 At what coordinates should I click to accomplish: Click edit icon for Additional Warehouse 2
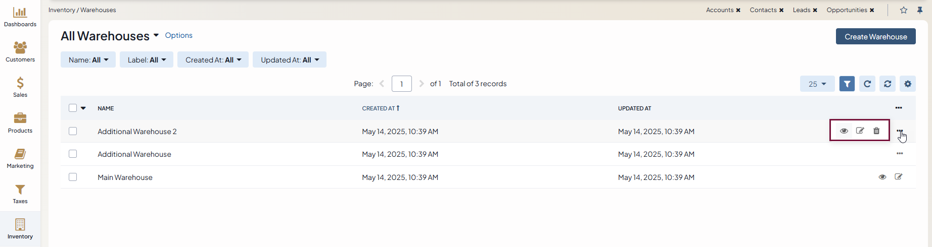pyautogui.click(x=860, y=131)
